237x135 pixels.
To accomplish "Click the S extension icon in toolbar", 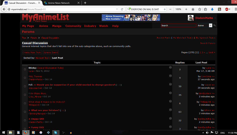I will tap(219, 9).
